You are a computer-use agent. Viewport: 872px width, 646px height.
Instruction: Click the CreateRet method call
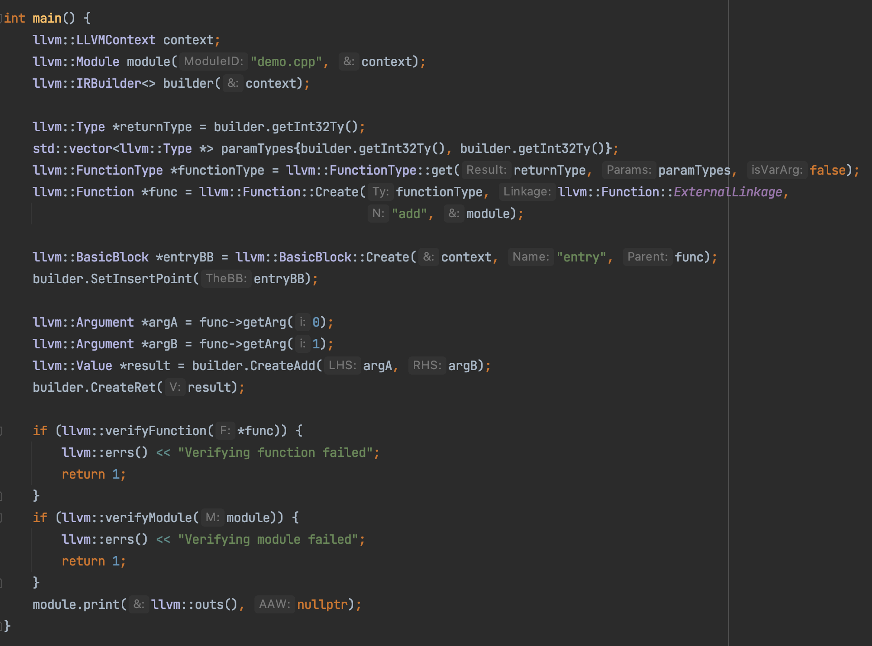(123, 387)
